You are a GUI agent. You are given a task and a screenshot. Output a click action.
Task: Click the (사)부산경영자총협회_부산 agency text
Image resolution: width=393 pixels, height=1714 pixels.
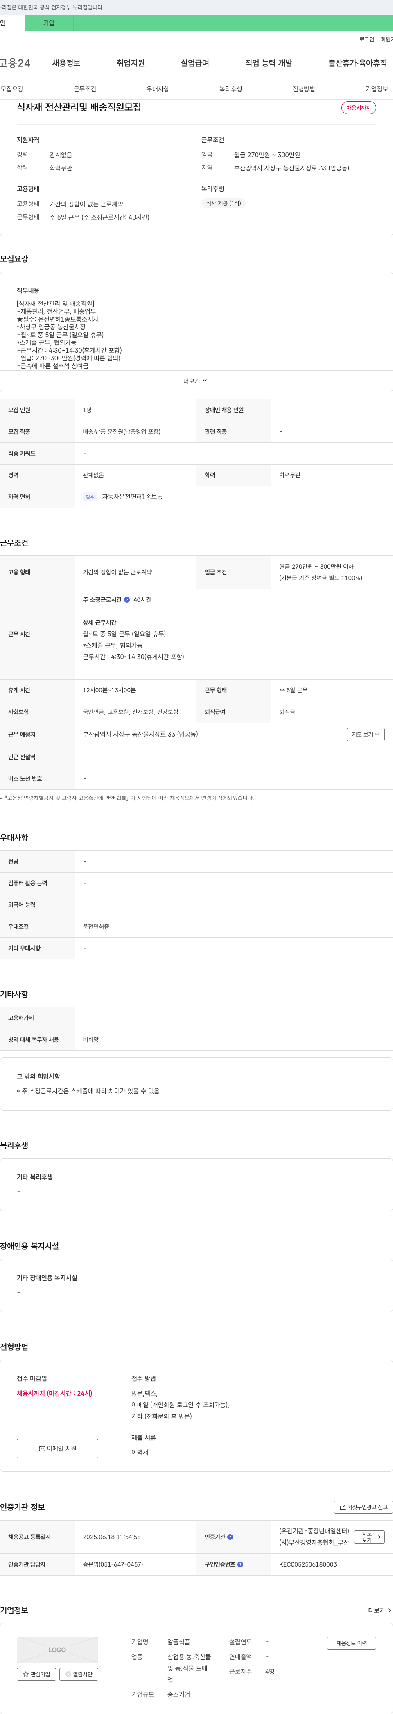tap(314, 1542)
